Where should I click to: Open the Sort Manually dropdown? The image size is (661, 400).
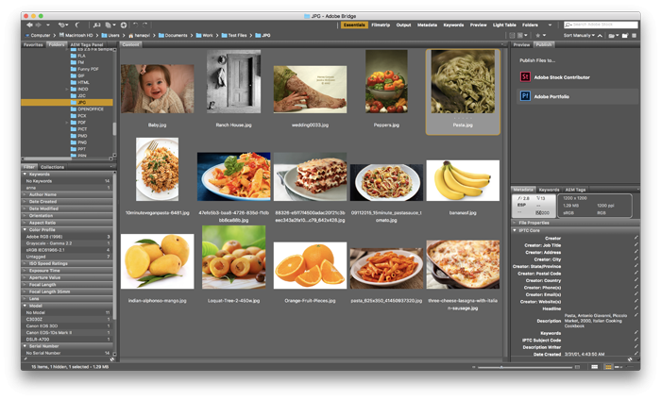(579, 35)
